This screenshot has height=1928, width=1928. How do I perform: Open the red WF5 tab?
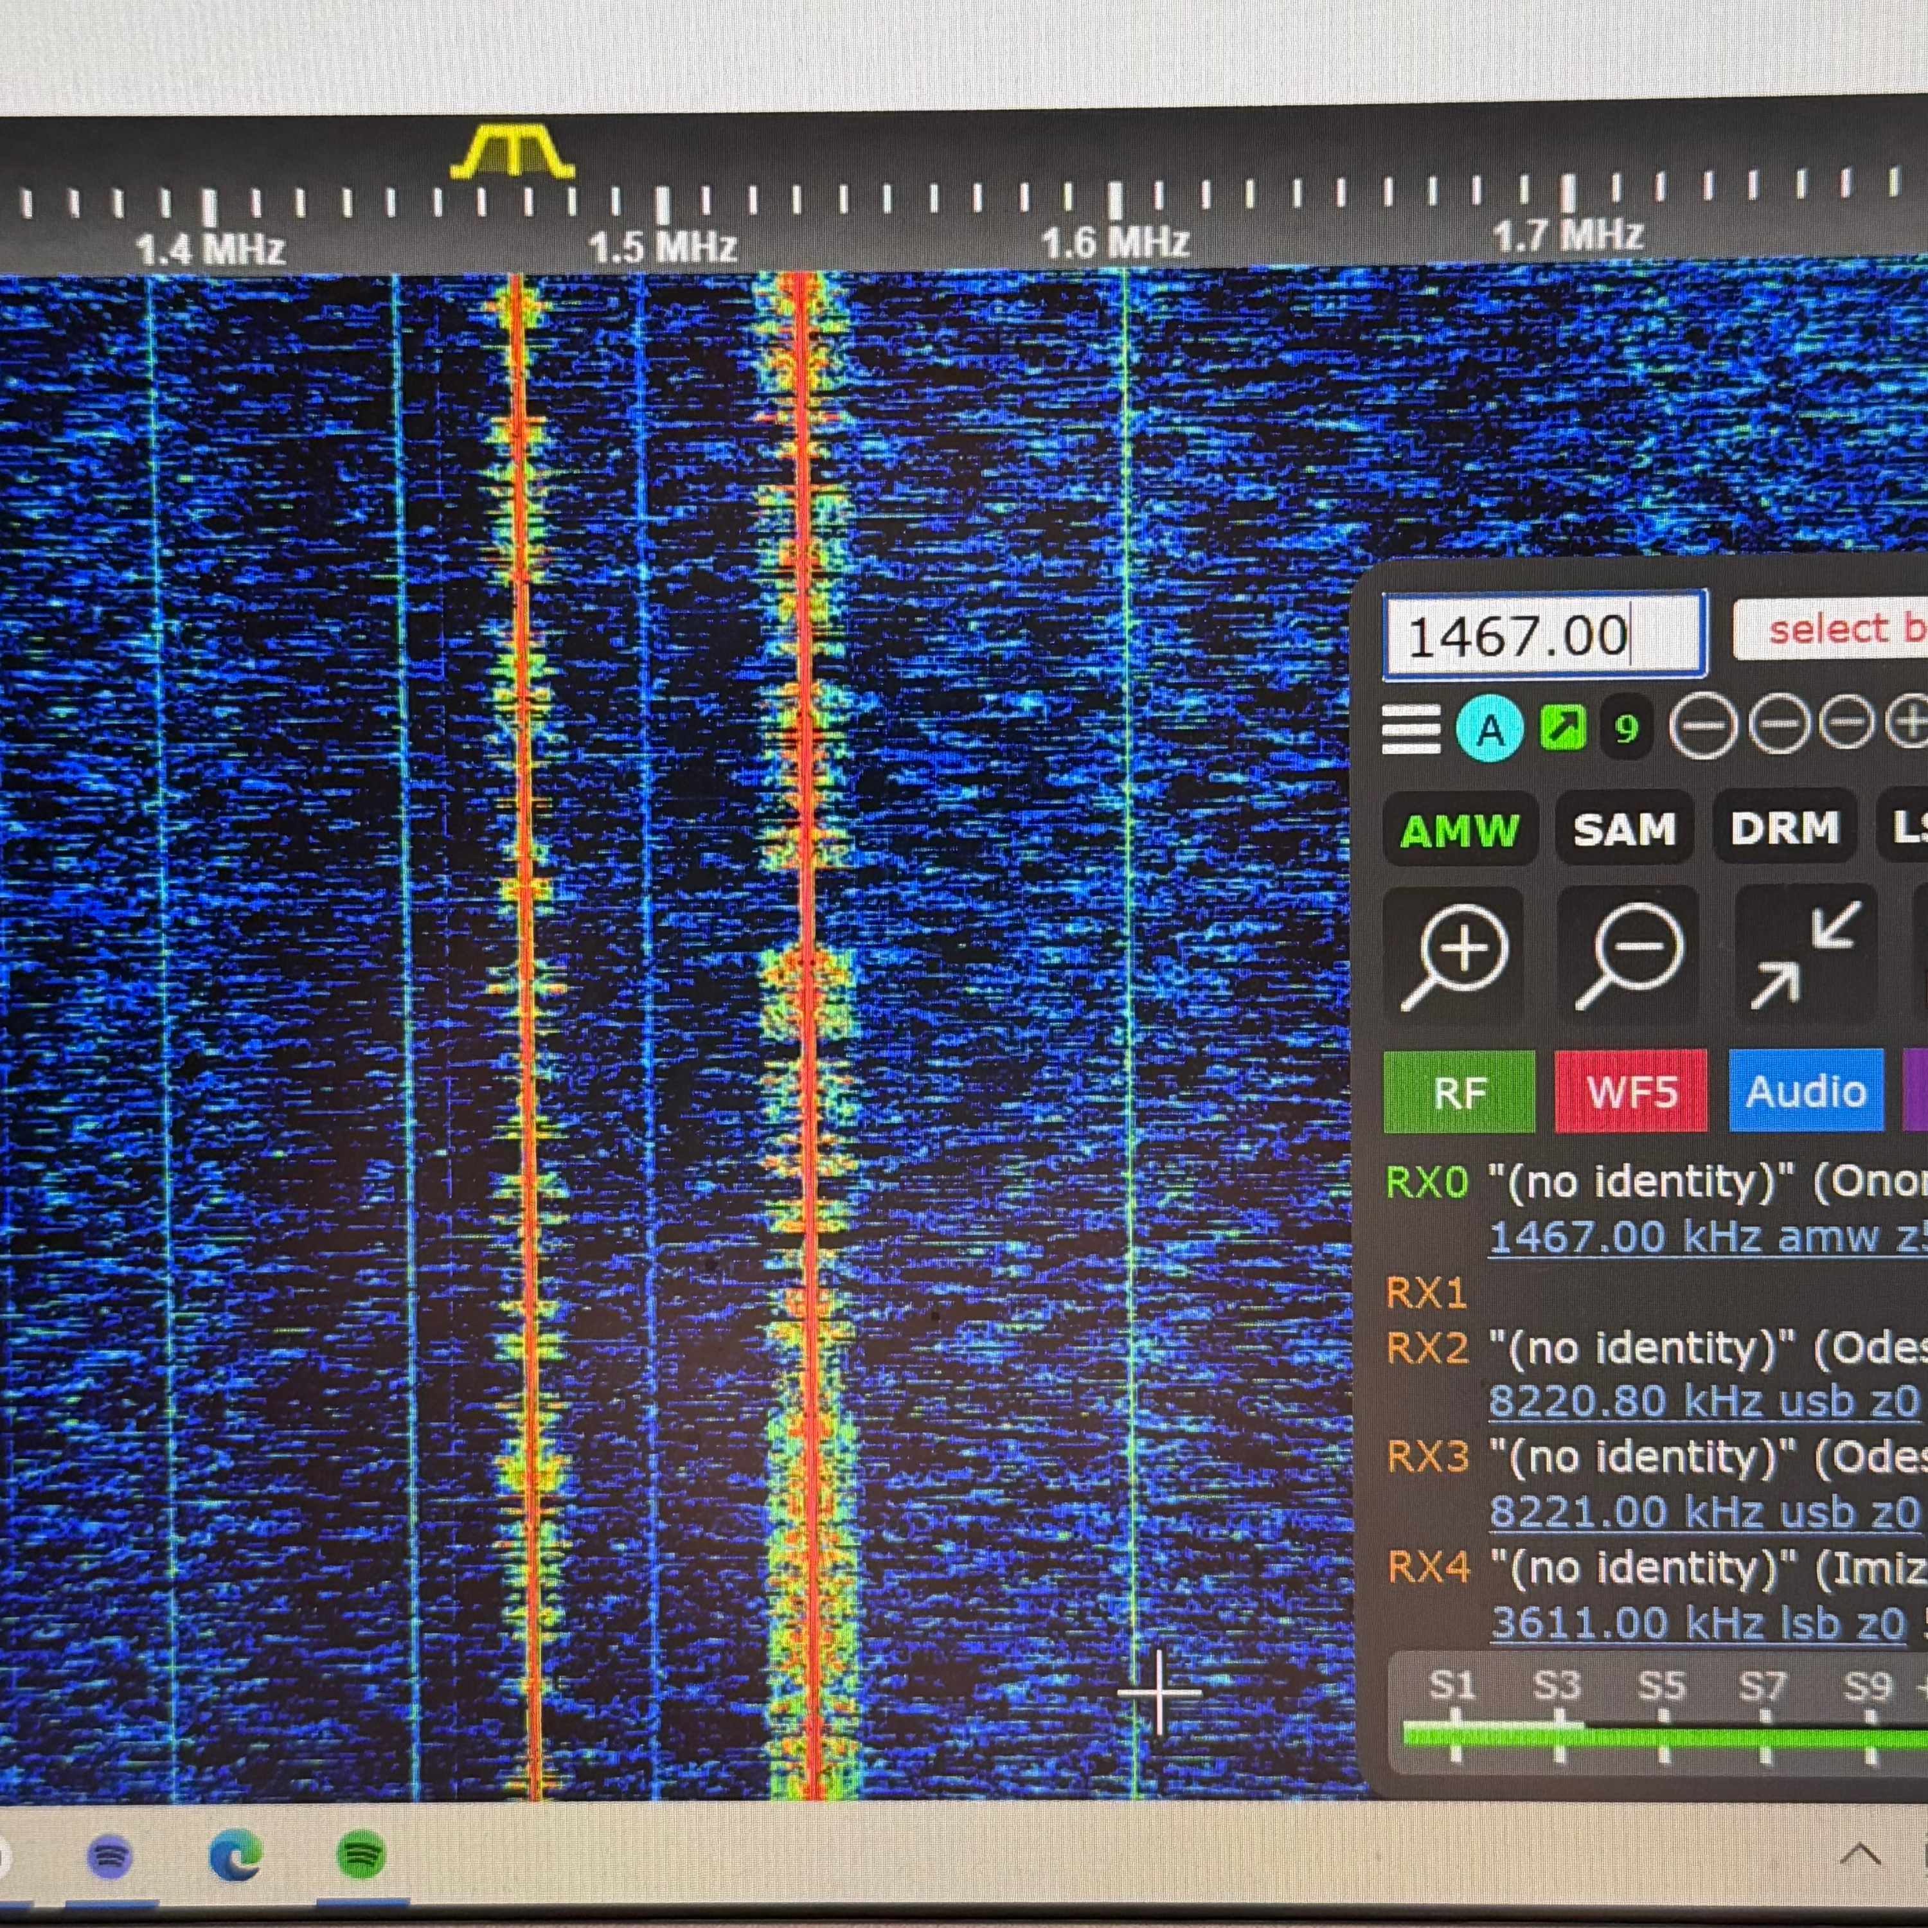coord(1630,1091)
